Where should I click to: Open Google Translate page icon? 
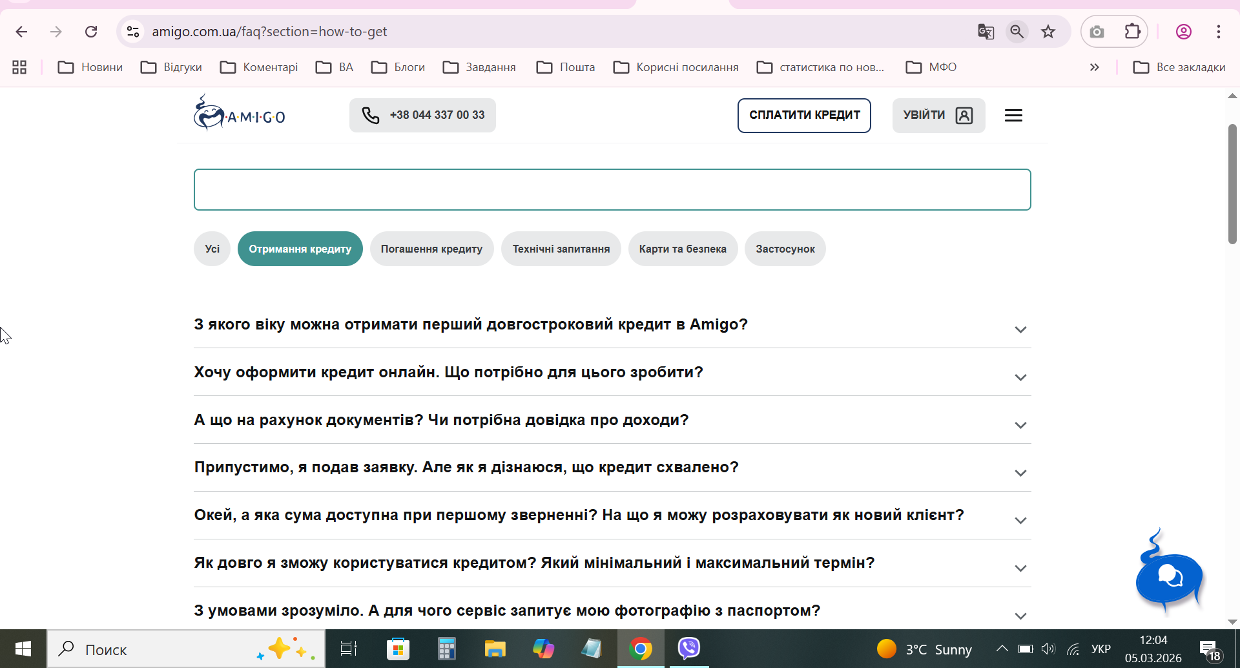[986, 32]
